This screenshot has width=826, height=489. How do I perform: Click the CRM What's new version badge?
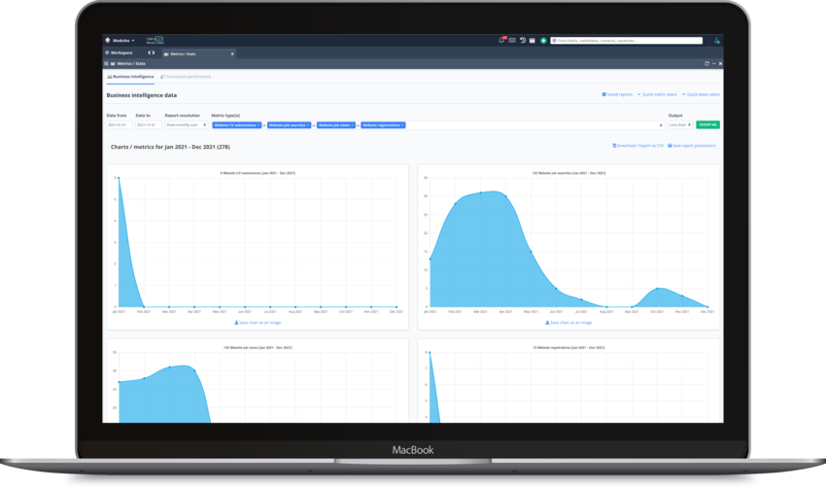click(155, 40)
